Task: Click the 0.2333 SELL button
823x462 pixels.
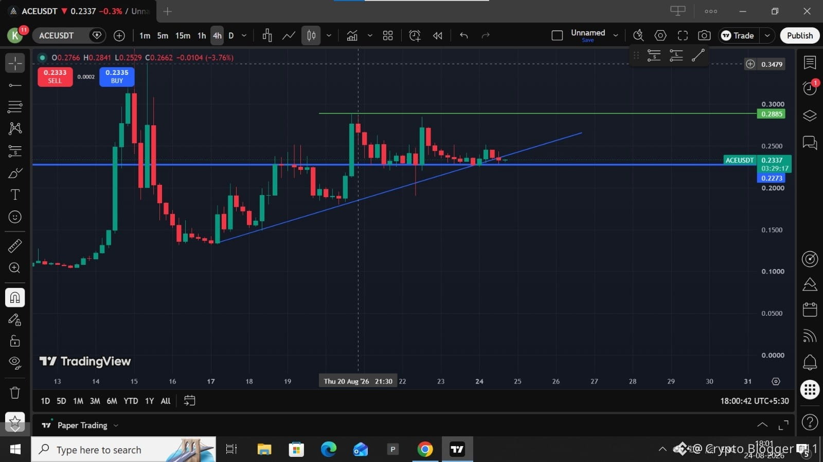Action: [55, 76]
